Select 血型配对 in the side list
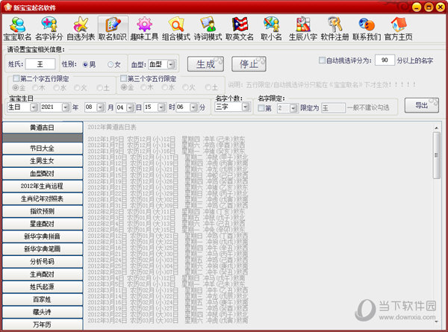The height and width of the screenshot is (332, 448). (x=43, y=173)
